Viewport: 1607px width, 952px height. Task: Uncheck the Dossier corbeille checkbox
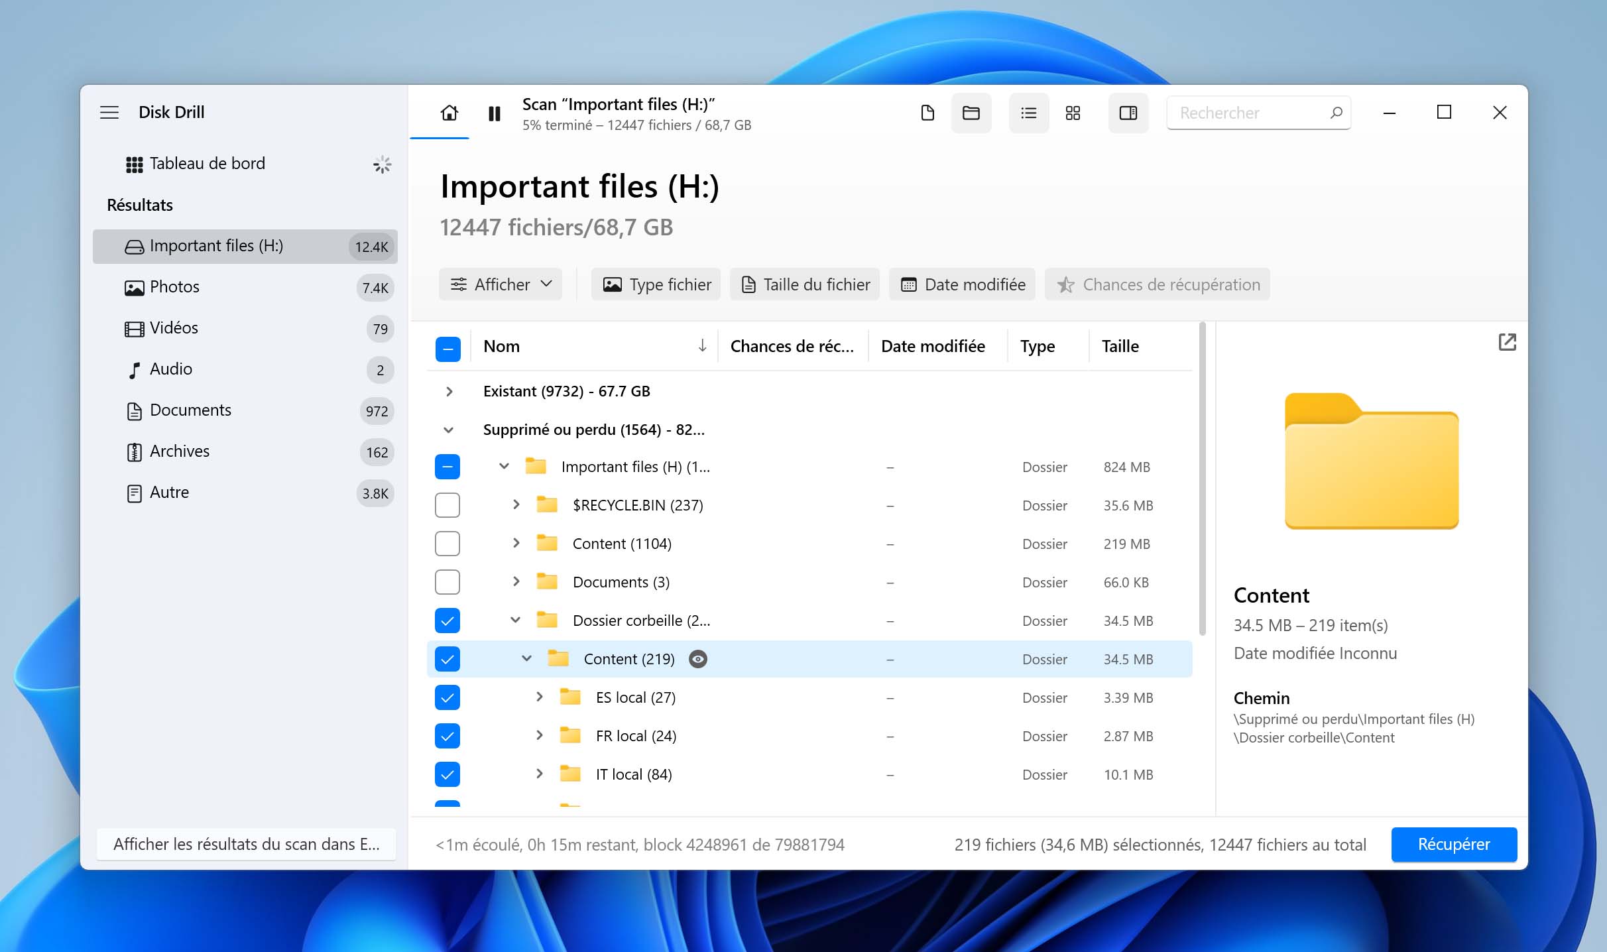[447, 621]
